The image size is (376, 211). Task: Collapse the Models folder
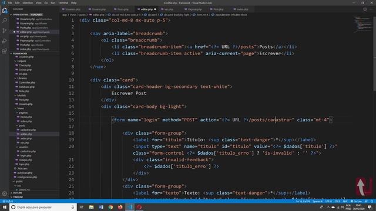[22, 96]
